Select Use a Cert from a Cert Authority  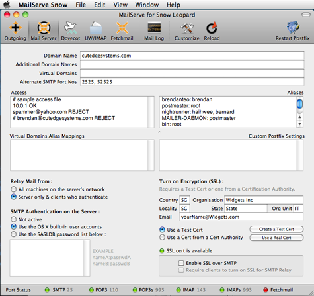point(162,237)
